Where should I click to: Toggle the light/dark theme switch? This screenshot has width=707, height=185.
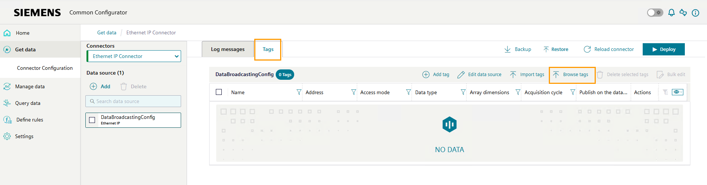click(x=655, y=13)
